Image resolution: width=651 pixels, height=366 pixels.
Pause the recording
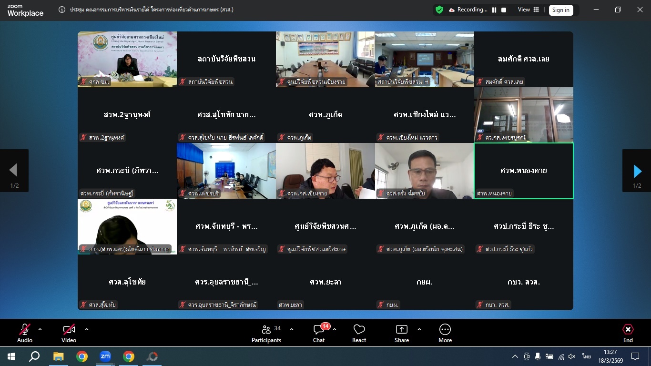494,10
